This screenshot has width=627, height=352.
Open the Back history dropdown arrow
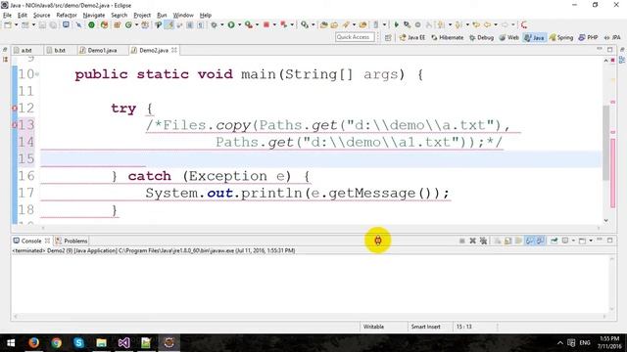[x=496, y=24]
